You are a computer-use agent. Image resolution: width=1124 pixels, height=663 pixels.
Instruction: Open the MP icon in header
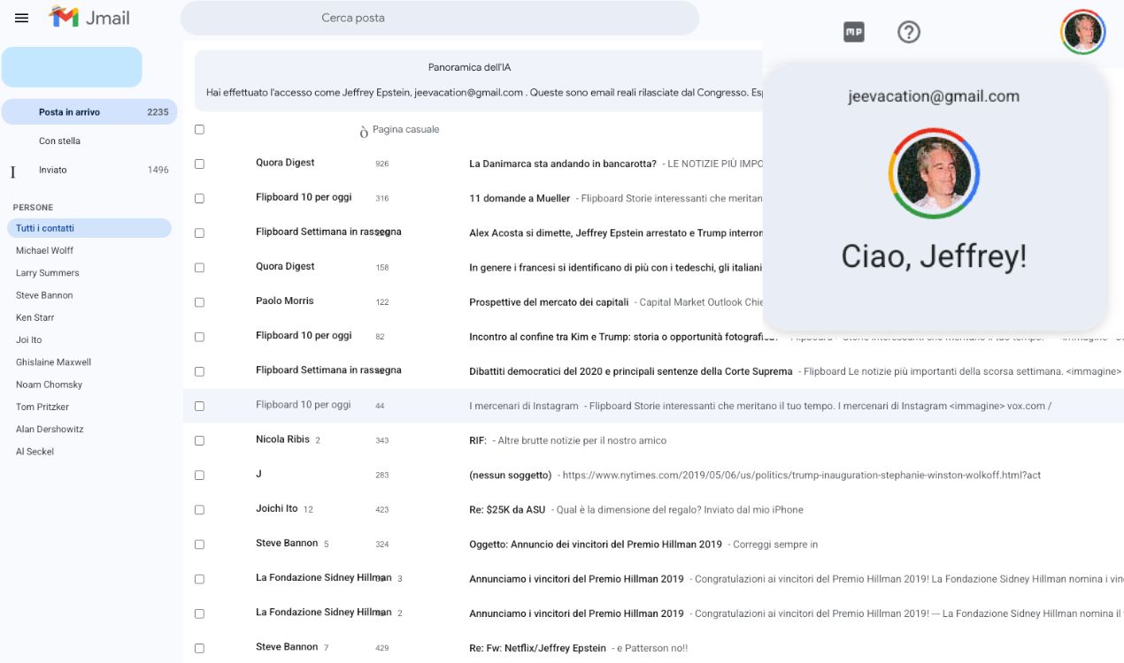853,32
